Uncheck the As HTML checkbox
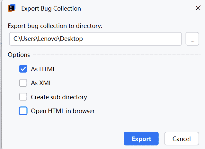Viewport: 205px width, 149px height. (23, 69)
